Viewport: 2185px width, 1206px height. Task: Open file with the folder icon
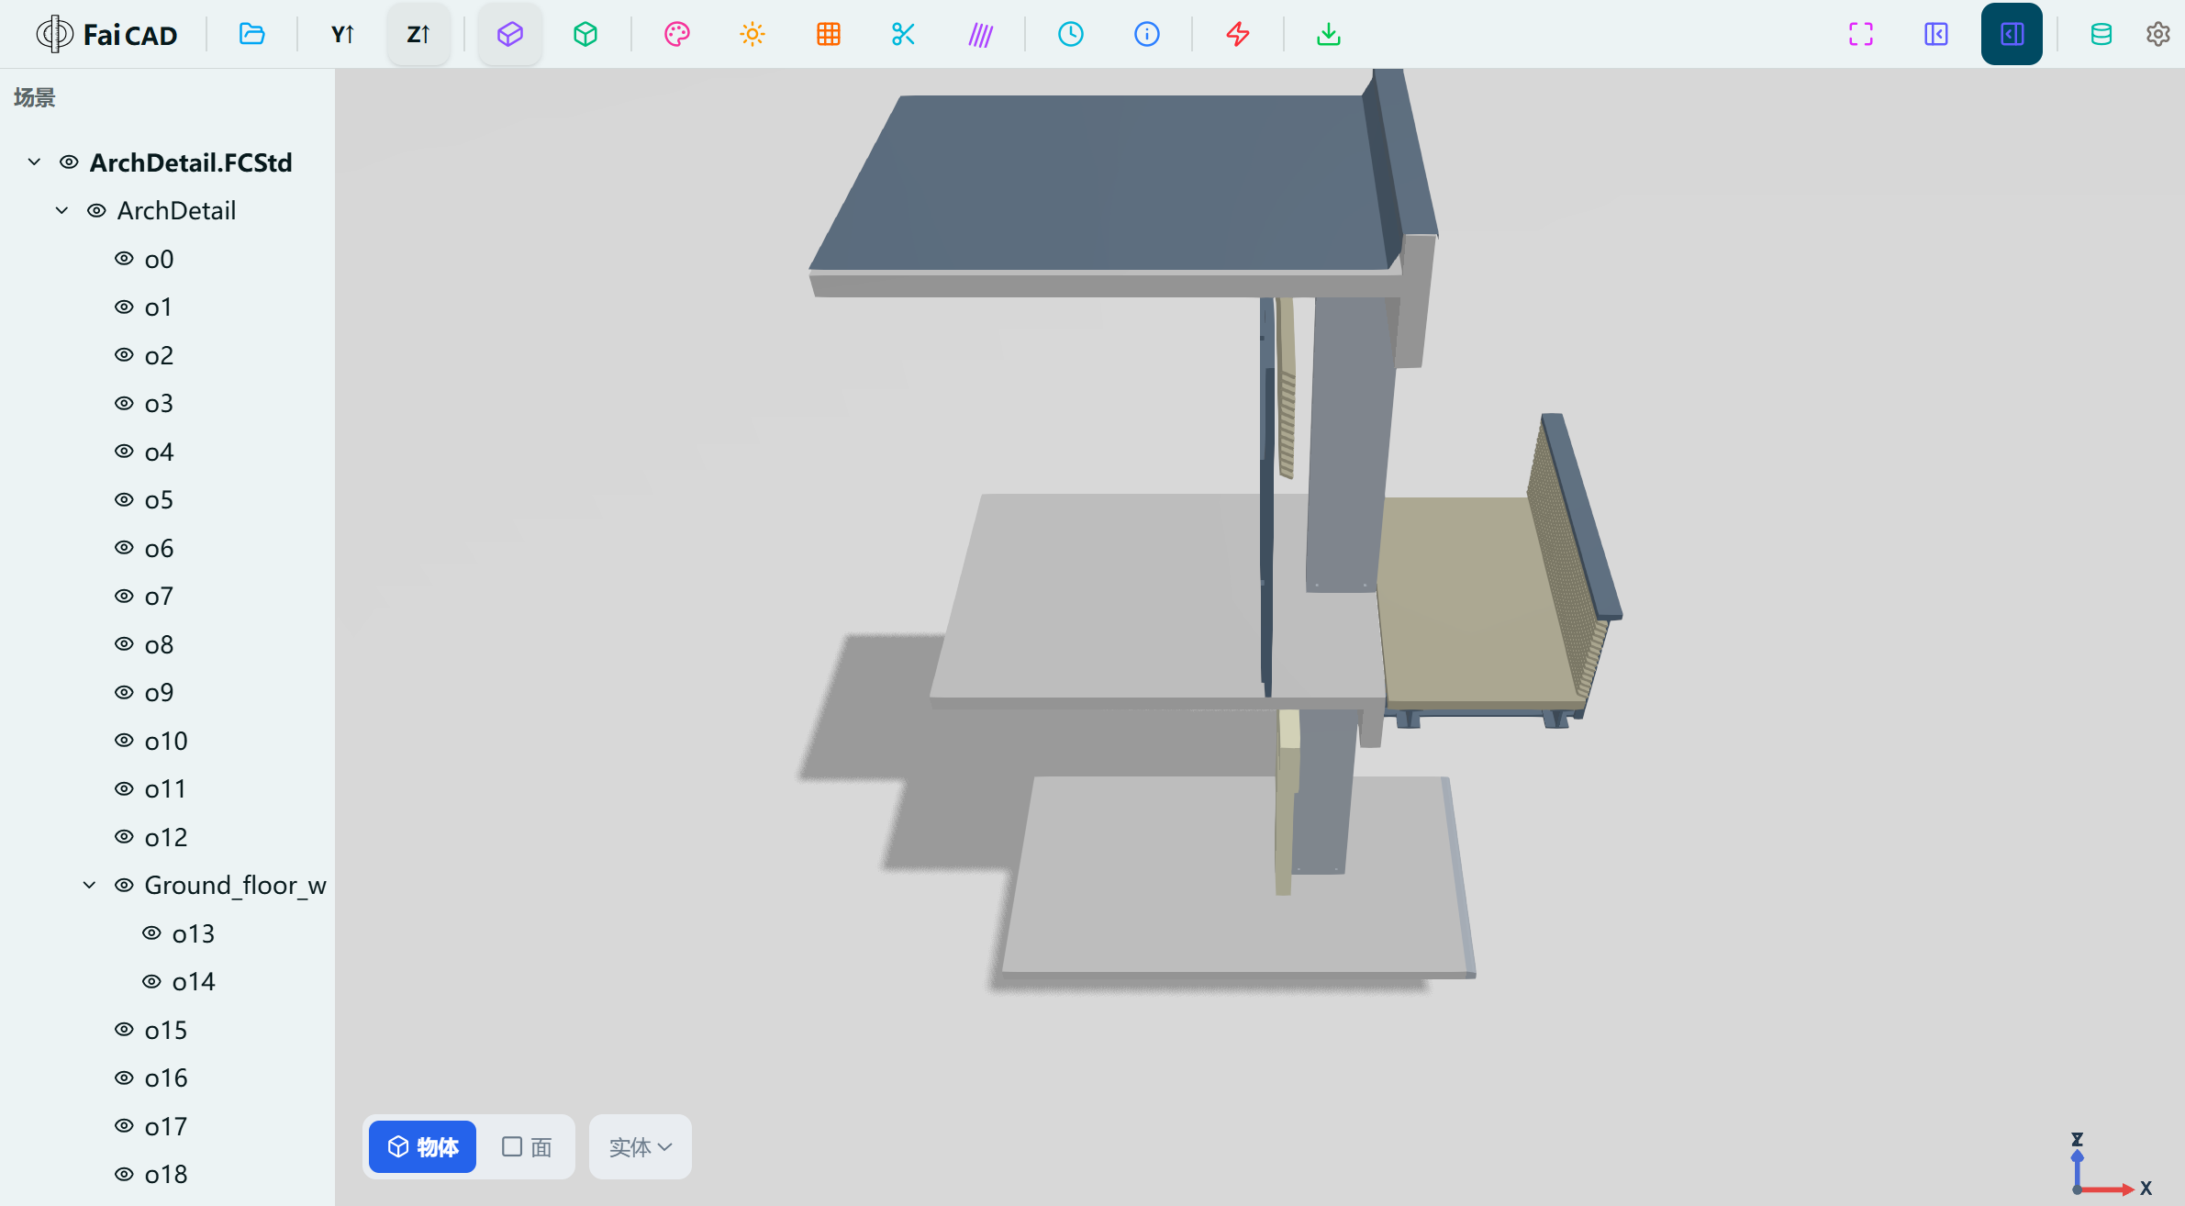(x=251, y=35)
